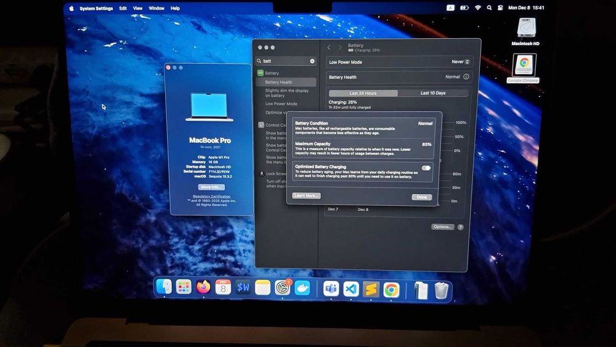
Task: Click date and time in menu bar
Action: click(526, 8)
